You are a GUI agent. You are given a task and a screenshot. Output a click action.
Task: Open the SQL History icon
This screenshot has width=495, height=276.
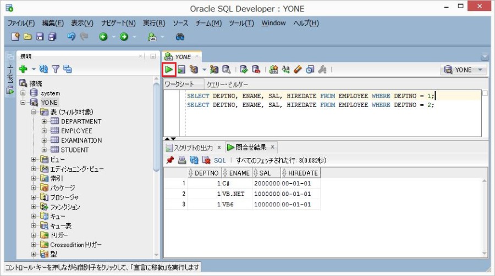click(310, 69)
